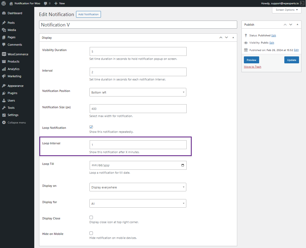
Task: Move Display panel up
Action: click(x=221, y=38)
